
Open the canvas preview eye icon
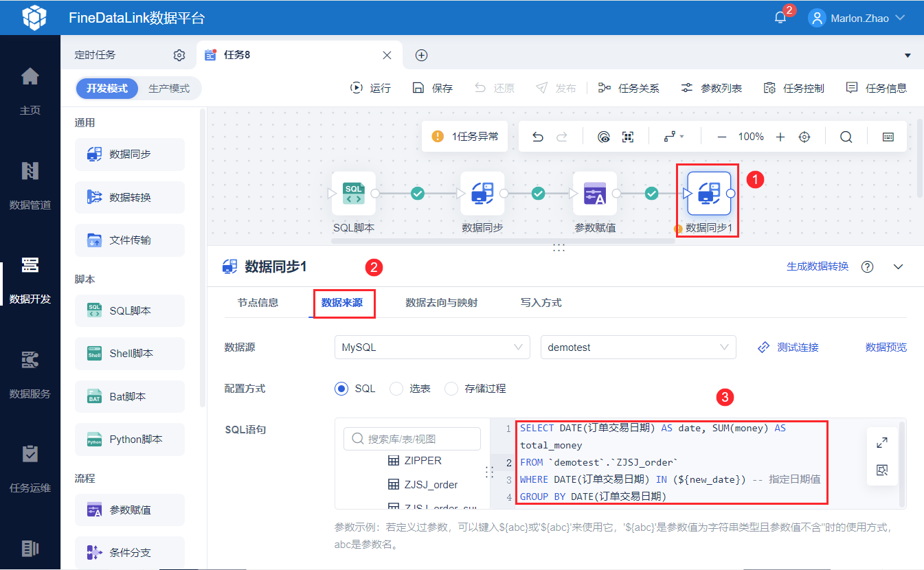[604, 137]
